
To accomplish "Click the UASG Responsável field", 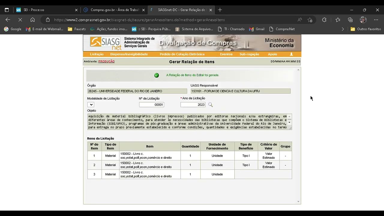I will click(241, 91).
